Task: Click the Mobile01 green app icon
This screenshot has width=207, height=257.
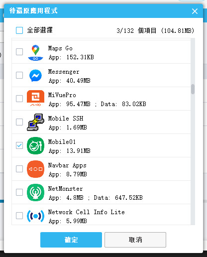Action: point(35,145)
